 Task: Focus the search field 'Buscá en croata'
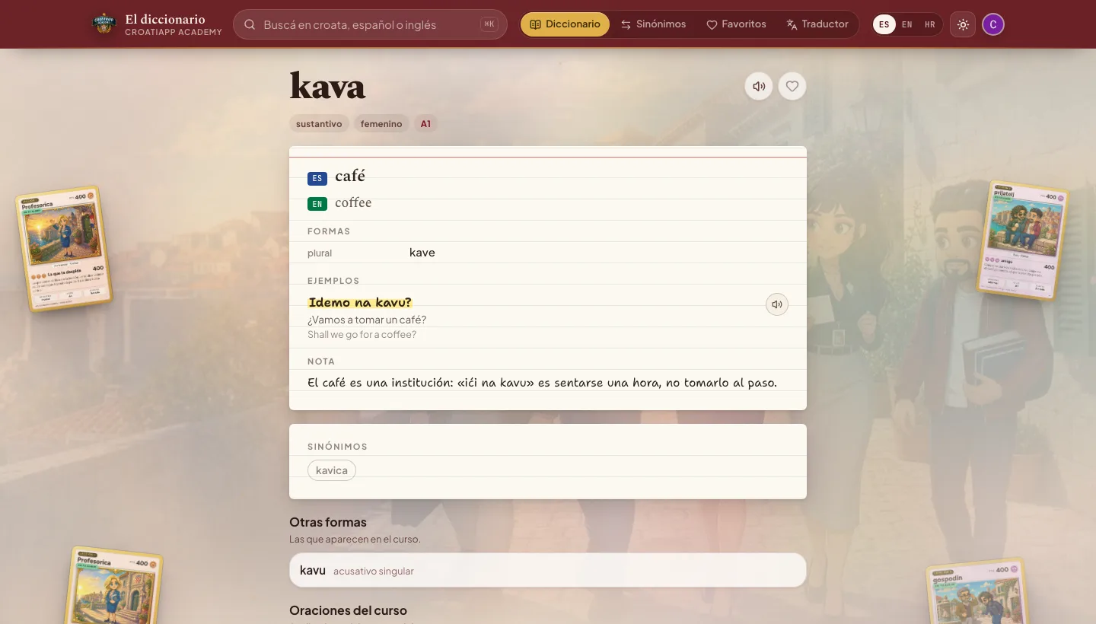[x=370, y=24]
